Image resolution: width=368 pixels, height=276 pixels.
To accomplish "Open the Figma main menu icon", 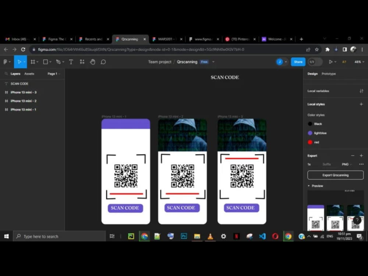I will [x=6, y=62].
